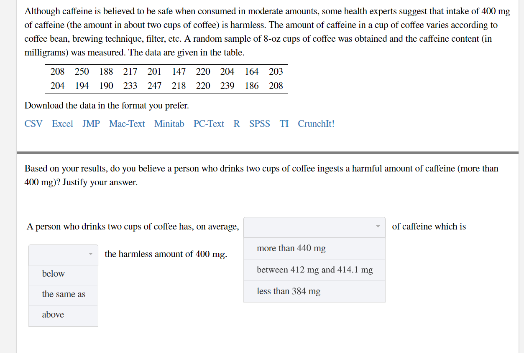Choose 'below' from the comparison list

(53, 274)
